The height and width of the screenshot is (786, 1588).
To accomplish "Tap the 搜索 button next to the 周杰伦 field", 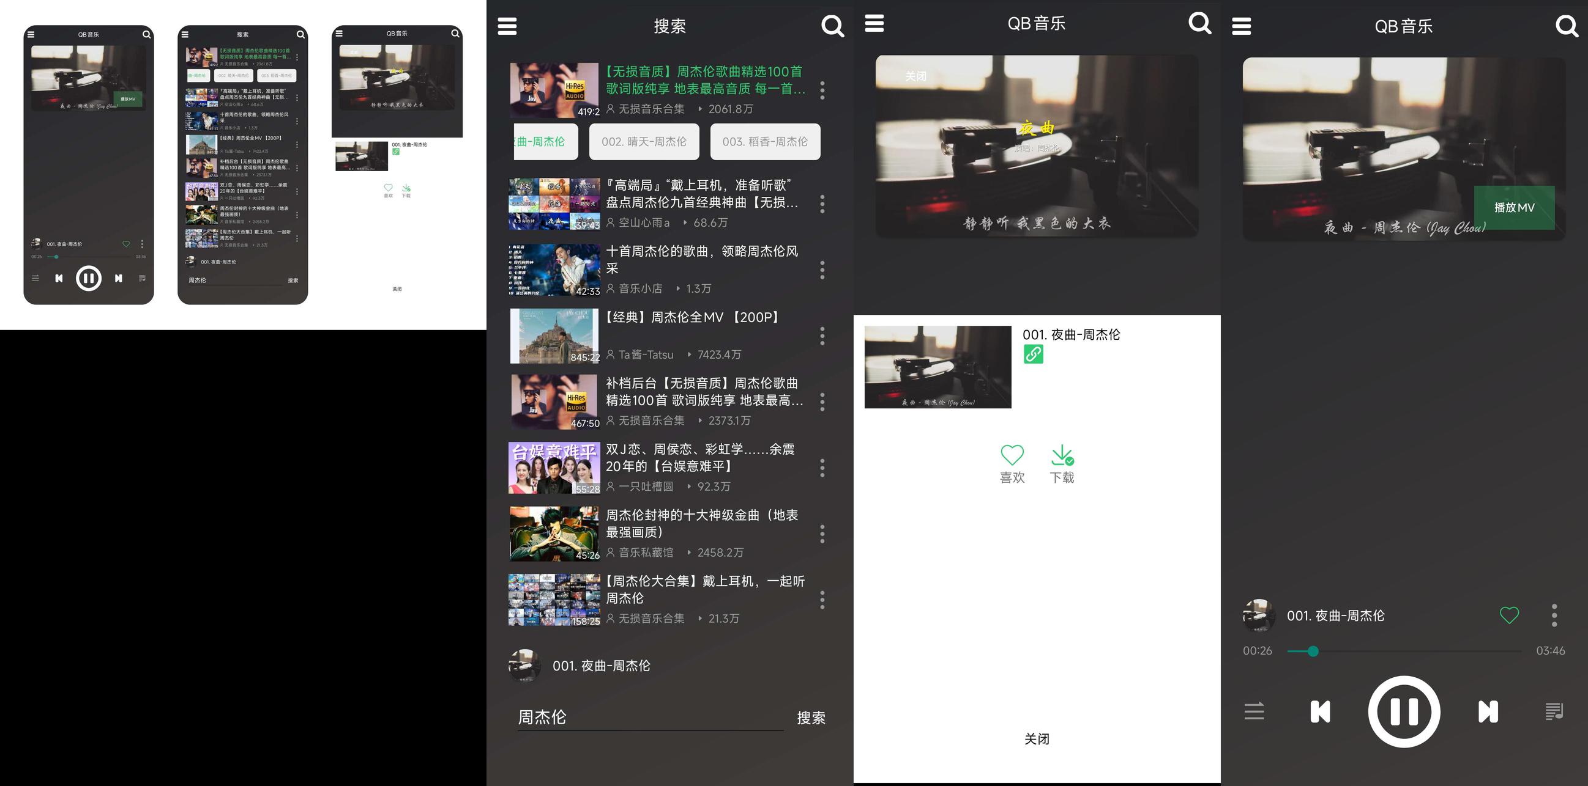I will tap(811, 718).
